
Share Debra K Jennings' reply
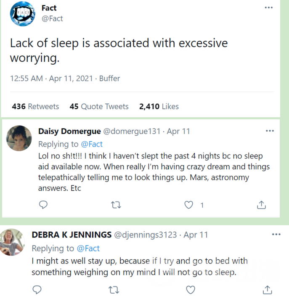267,289
